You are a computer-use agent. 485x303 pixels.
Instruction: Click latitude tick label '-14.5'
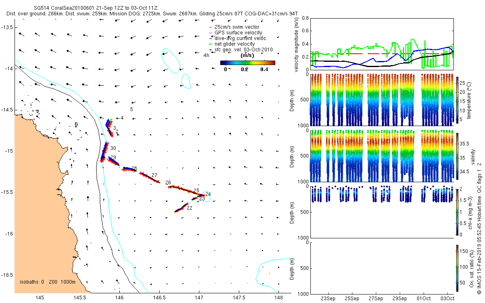click(x=6, y=110)
